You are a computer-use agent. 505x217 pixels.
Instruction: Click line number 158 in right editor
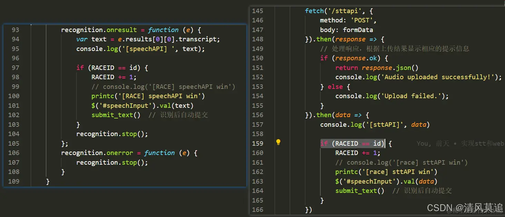(258, 134)
